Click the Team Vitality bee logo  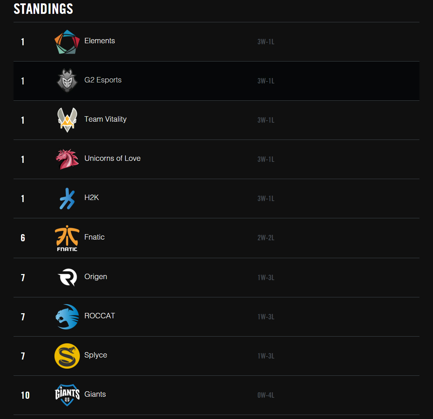[67, 120]
